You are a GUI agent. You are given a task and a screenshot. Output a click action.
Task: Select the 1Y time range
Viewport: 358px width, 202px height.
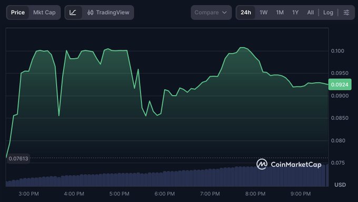tap(295, 13)
